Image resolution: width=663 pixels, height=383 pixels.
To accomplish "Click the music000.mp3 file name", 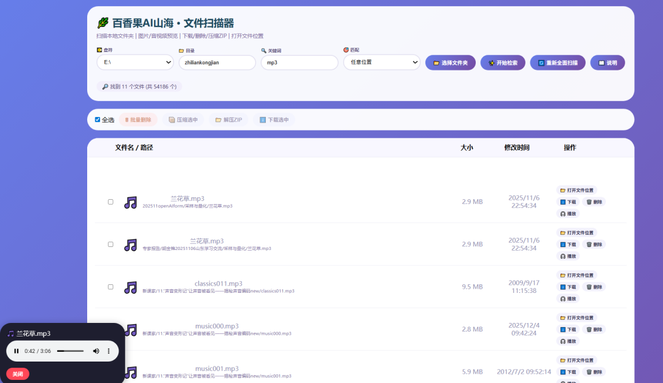I will 217,326.
